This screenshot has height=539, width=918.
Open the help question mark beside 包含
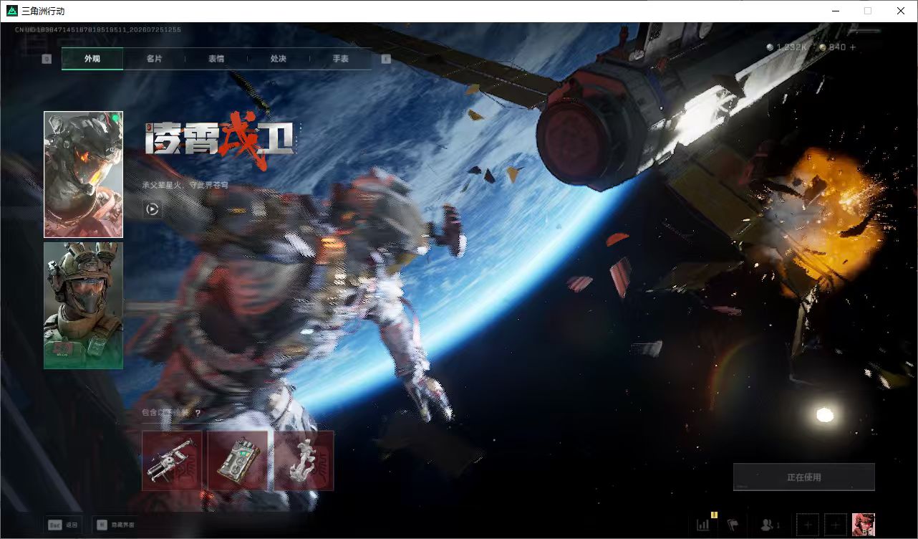point(198,414)
